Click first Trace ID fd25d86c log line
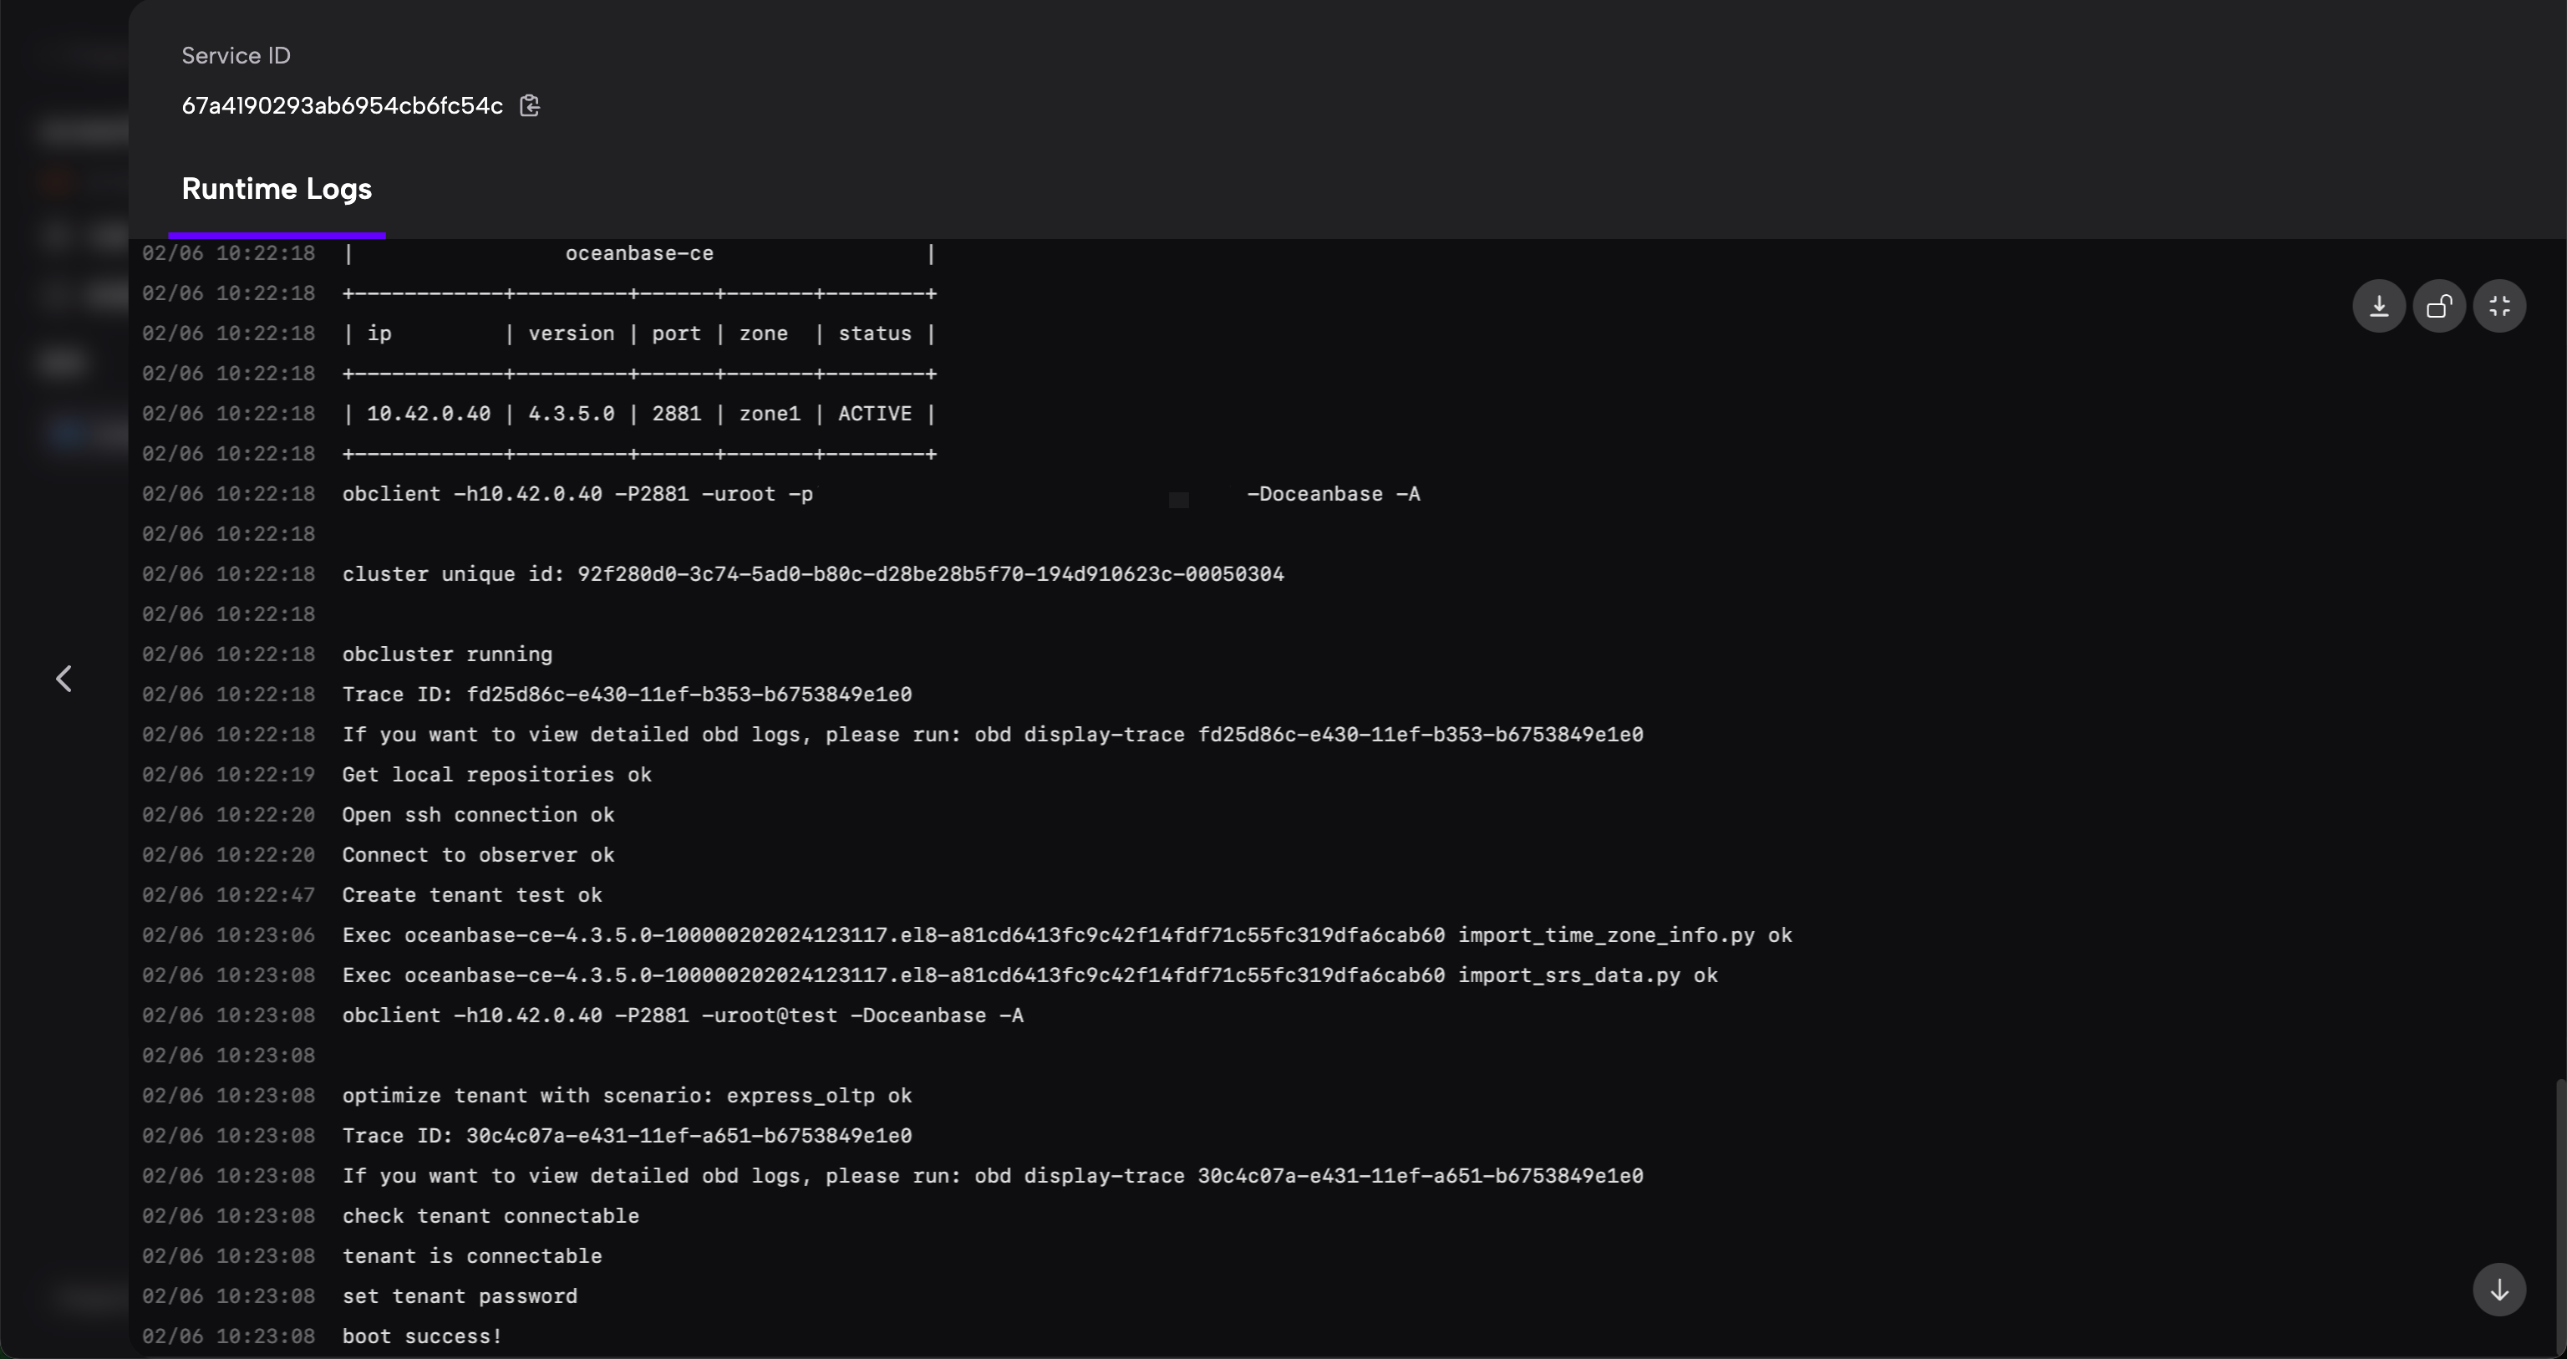This screenshot has height=1359, width=2567. click(x=626, y=694)
